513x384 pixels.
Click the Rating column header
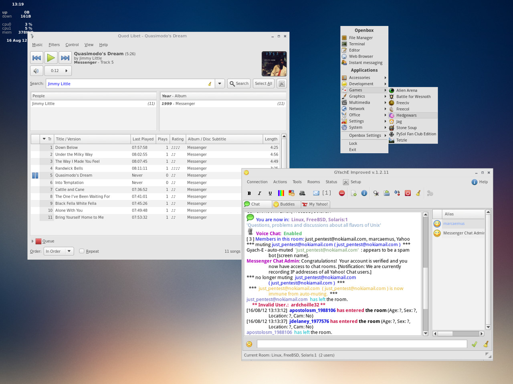178,139
